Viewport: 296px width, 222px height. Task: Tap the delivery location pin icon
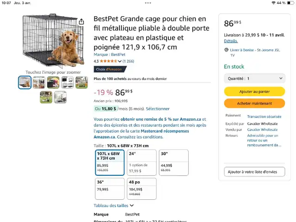pyautogui.click(x=226, y=50)
